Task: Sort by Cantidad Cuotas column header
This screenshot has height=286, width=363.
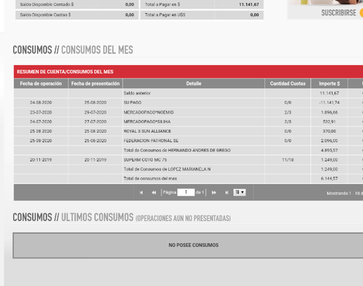Action: [287, 83]
